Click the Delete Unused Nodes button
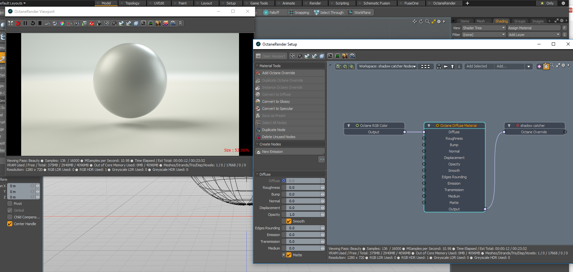The width and height of the screenshot is (573, 272). pos(278,137)
